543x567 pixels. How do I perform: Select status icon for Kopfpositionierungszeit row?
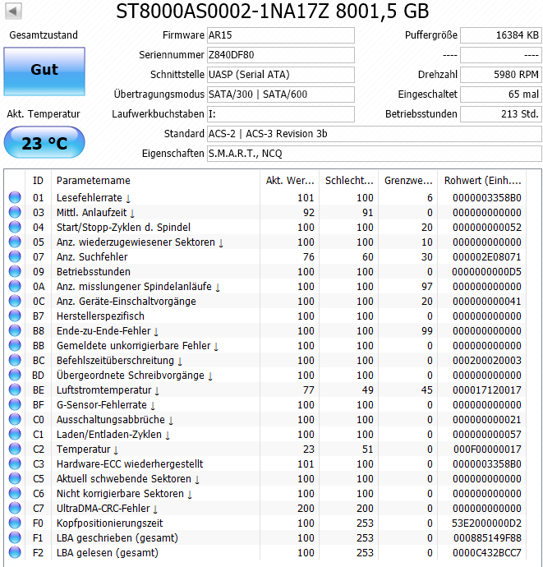pos(15,523)
